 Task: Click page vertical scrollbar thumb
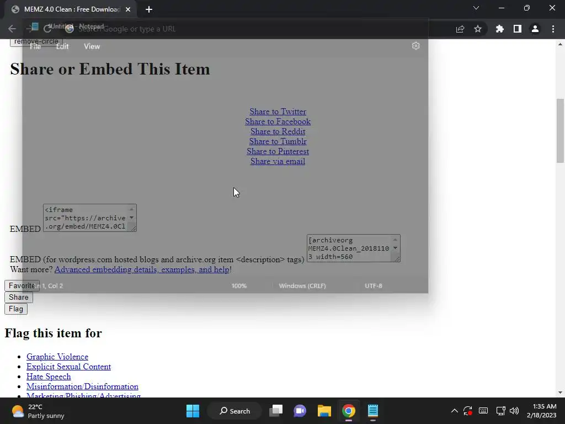560,130
